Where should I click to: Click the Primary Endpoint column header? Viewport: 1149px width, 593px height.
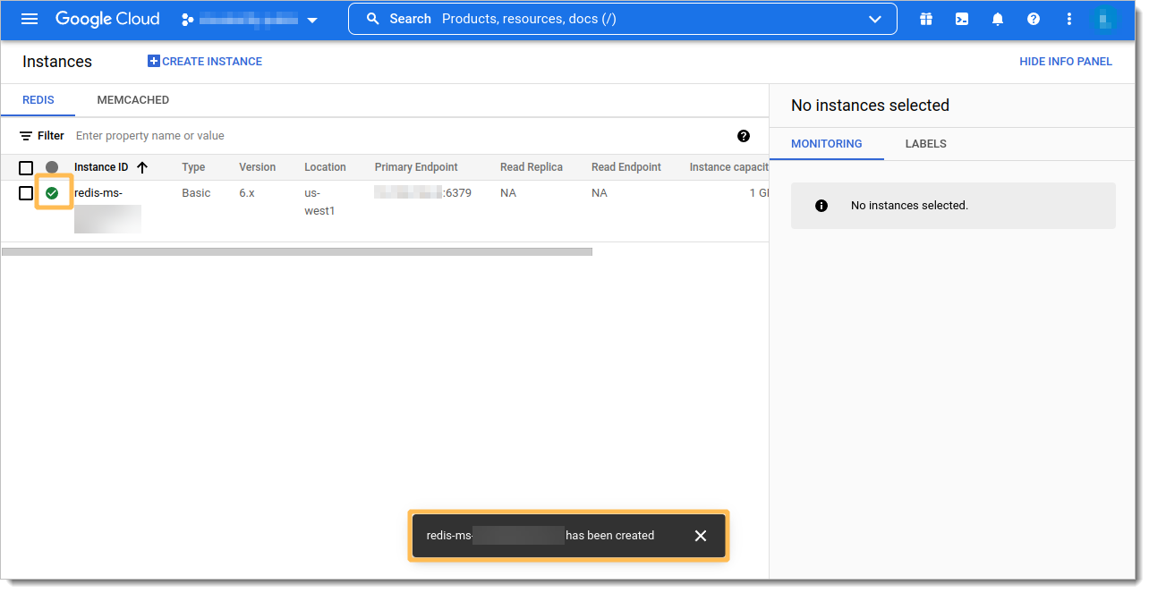tap(416, 167)
